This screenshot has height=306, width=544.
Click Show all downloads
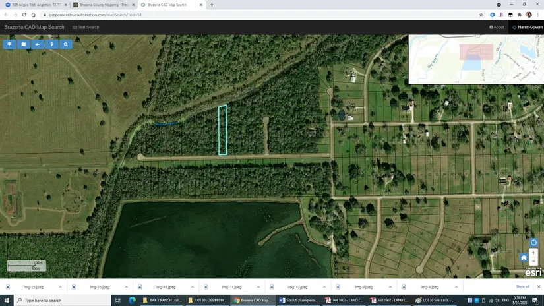pos(522,287)
